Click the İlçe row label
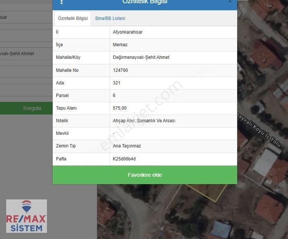Screen dimensions: 288x239 pyautogui.click(x=59, y=45)
